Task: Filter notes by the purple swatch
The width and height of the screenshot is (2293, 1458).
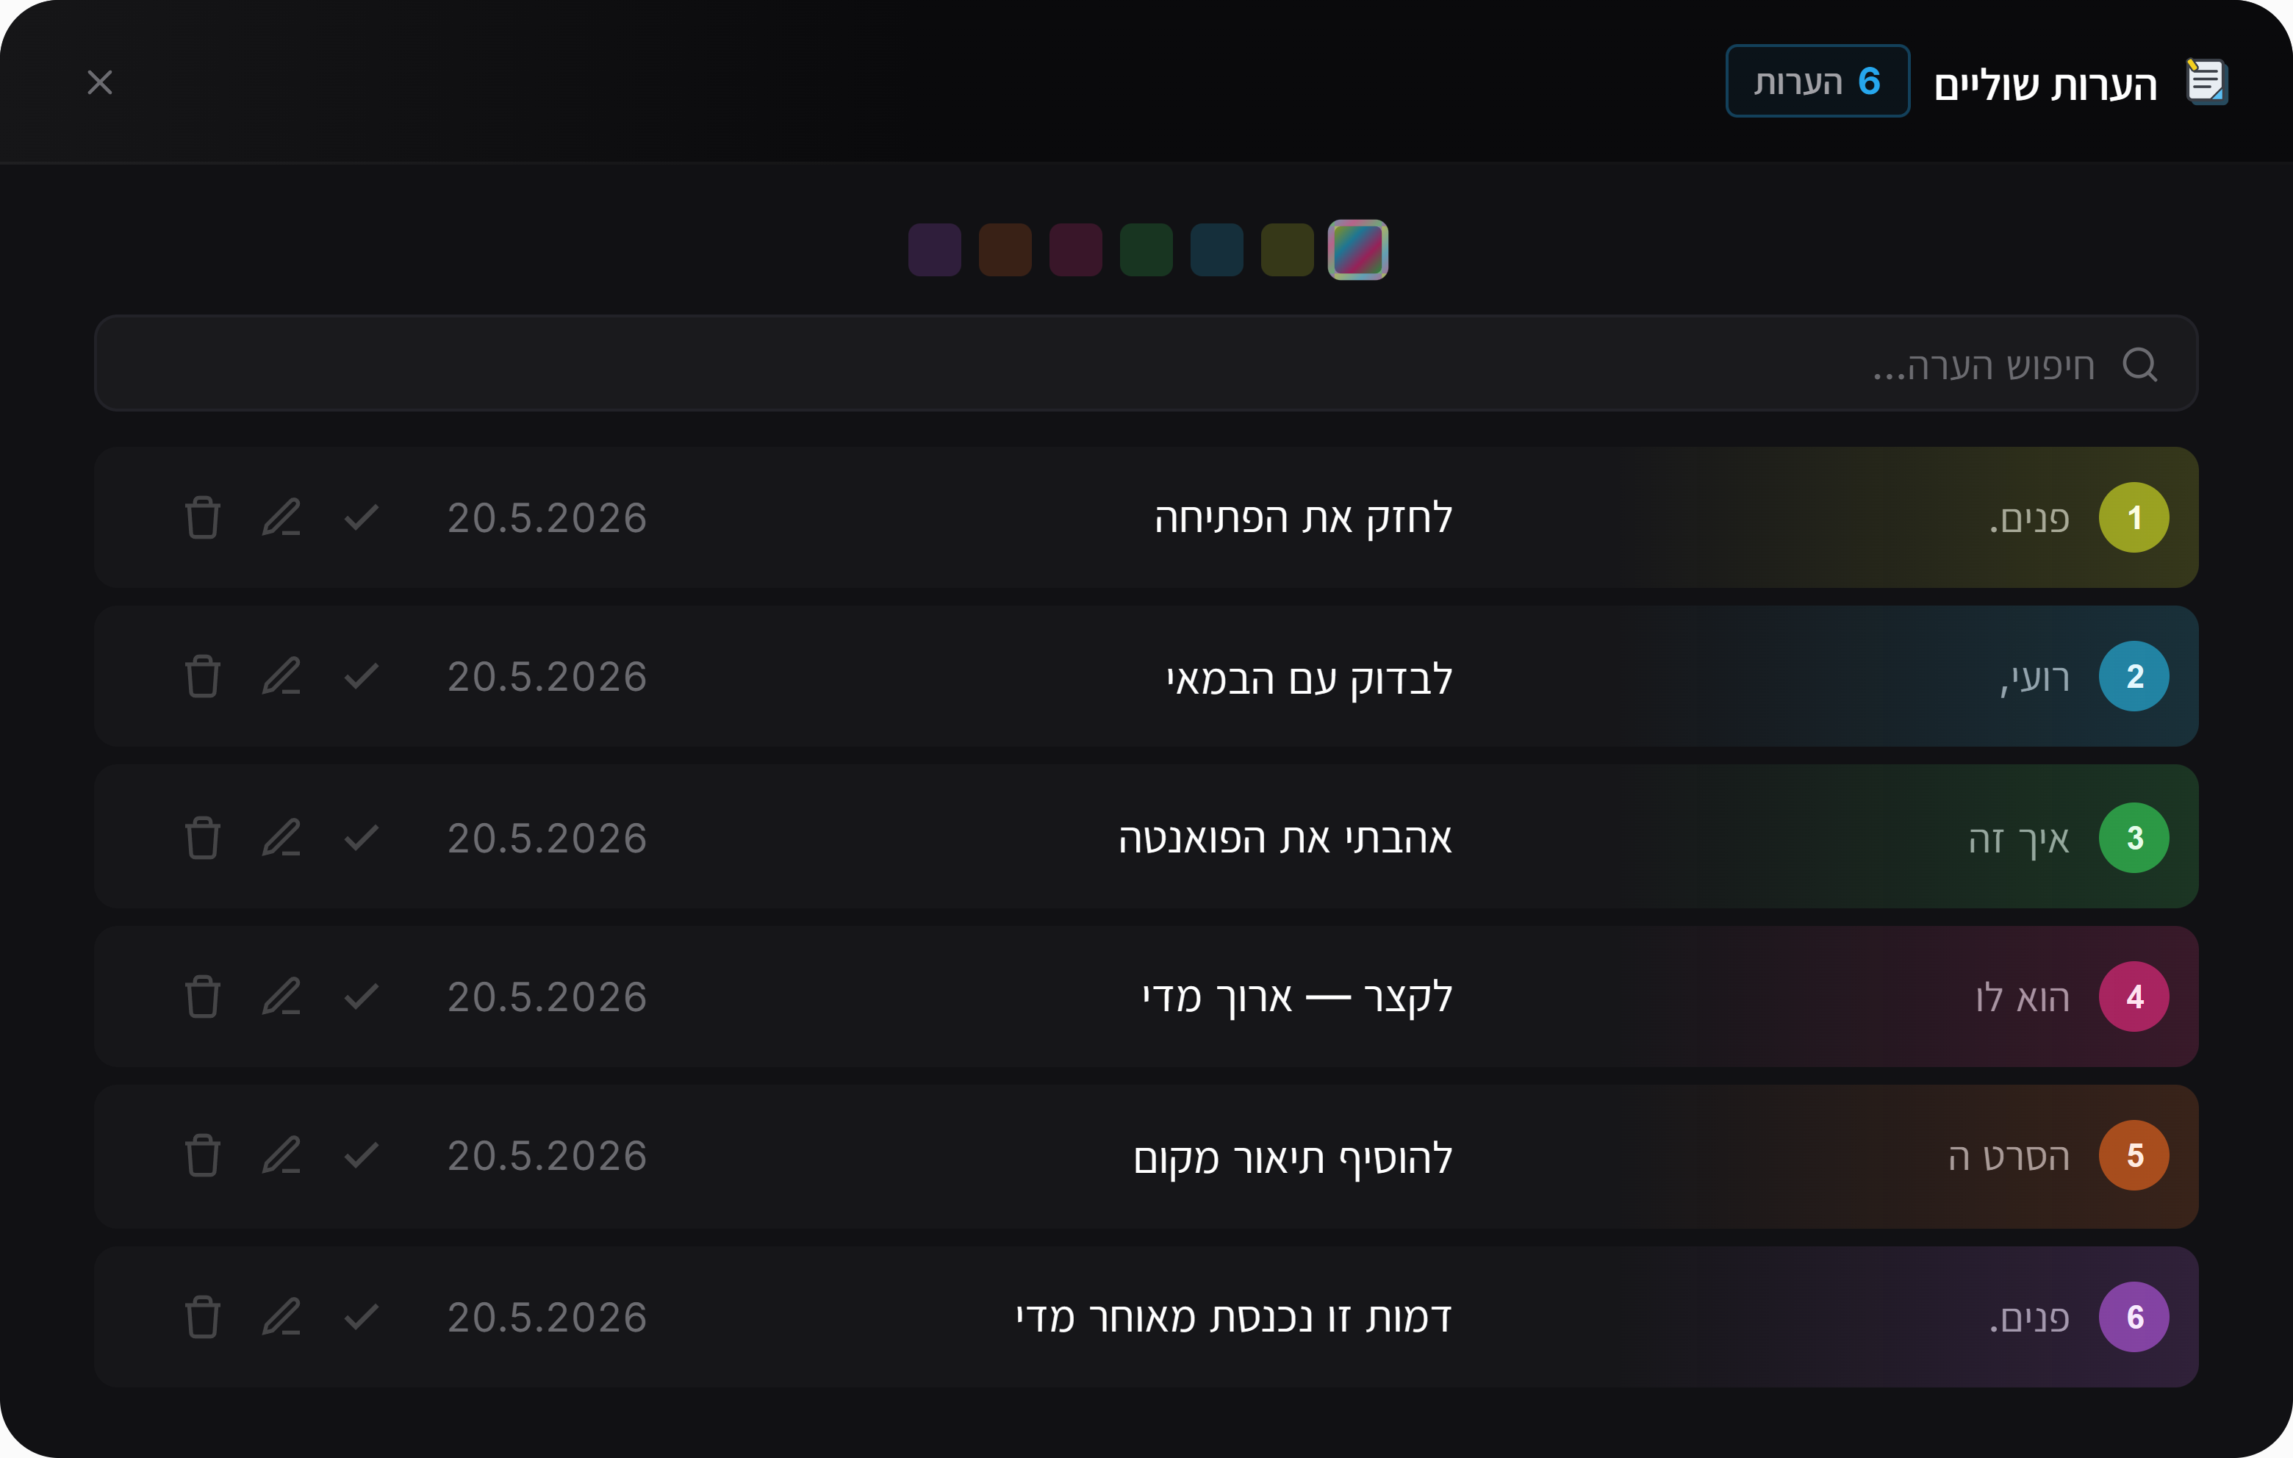Action: (935, 250)
